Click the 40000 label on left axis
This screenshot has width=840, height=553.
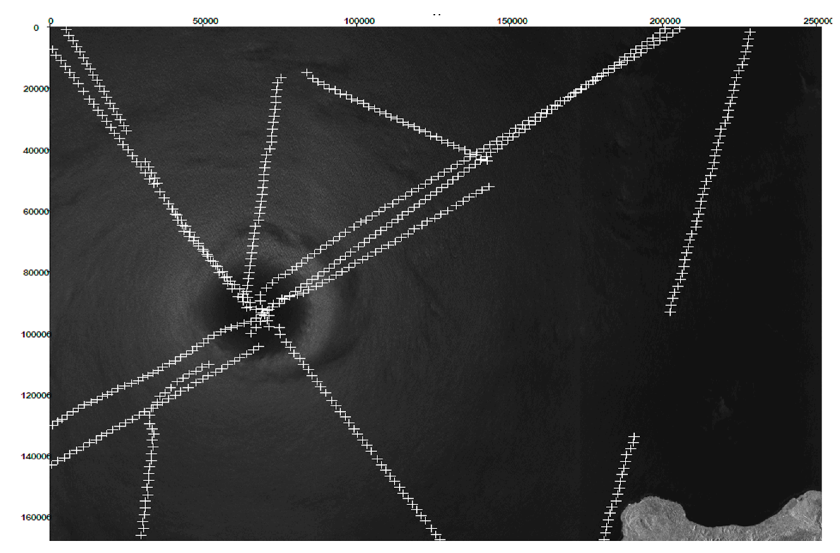click(36, 150)
